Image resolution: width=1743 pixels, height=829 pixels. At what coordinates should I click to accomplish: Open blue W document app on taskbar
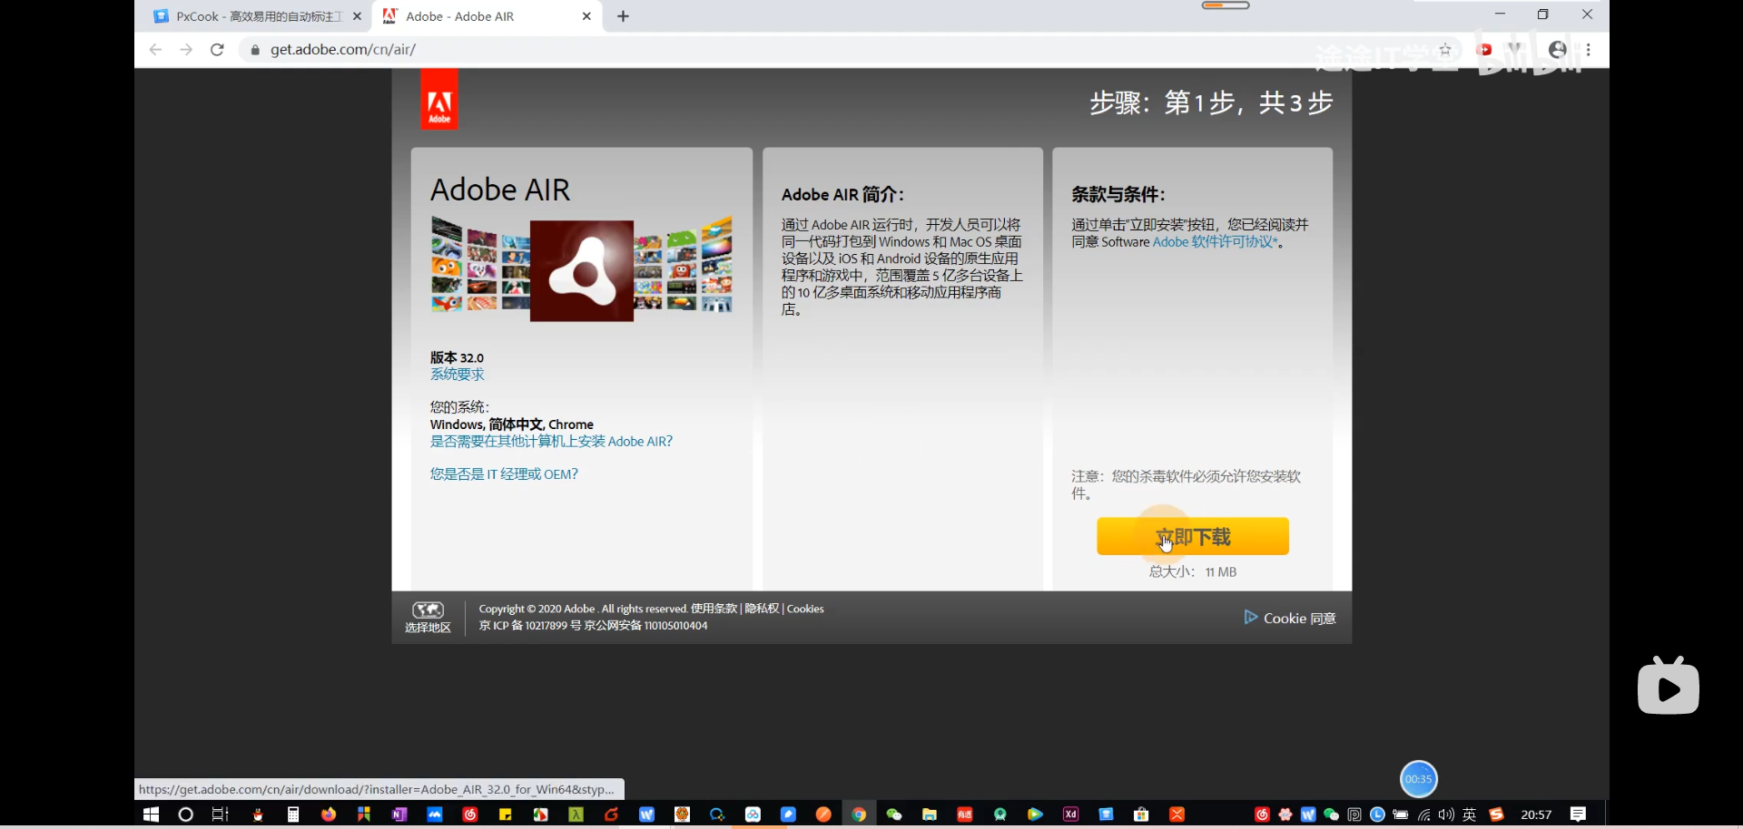[x=646, y=814]
